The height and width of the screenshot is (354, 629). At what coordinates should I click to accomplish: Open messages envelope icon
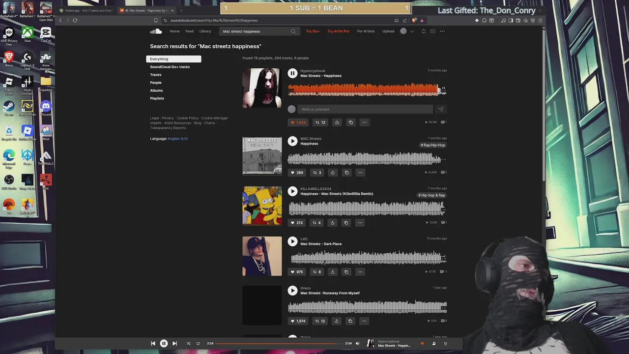tap(433, 31)
